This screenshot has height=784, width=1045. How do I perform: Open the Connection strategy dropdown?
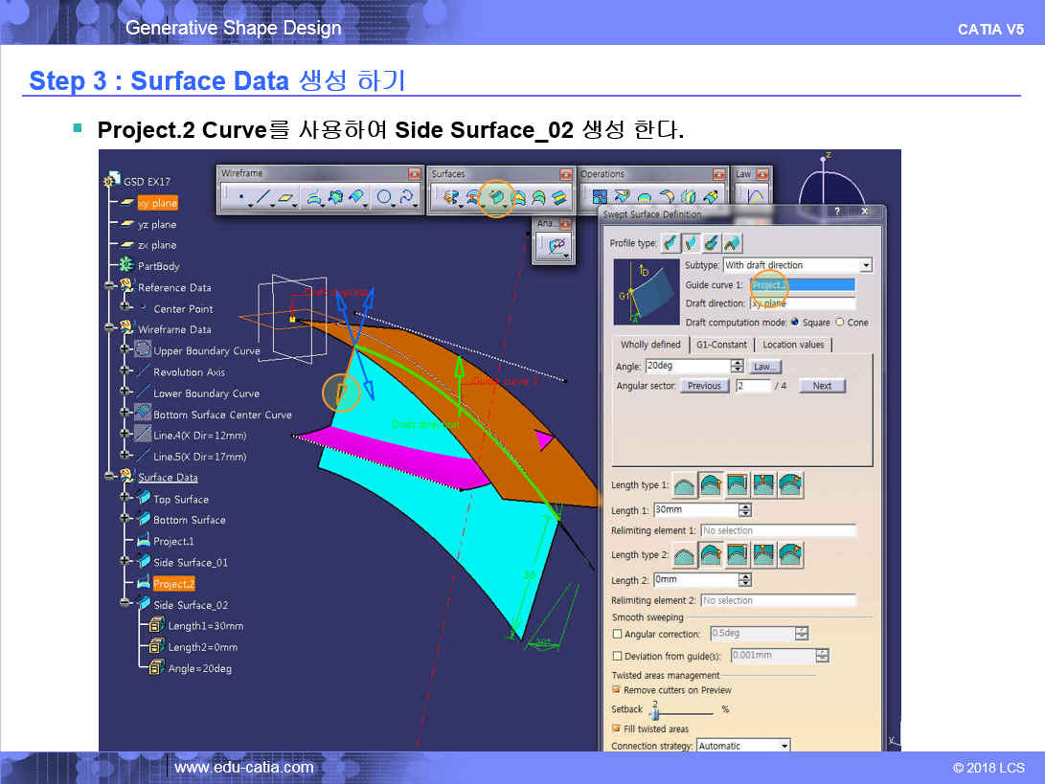tap(784, 746)
